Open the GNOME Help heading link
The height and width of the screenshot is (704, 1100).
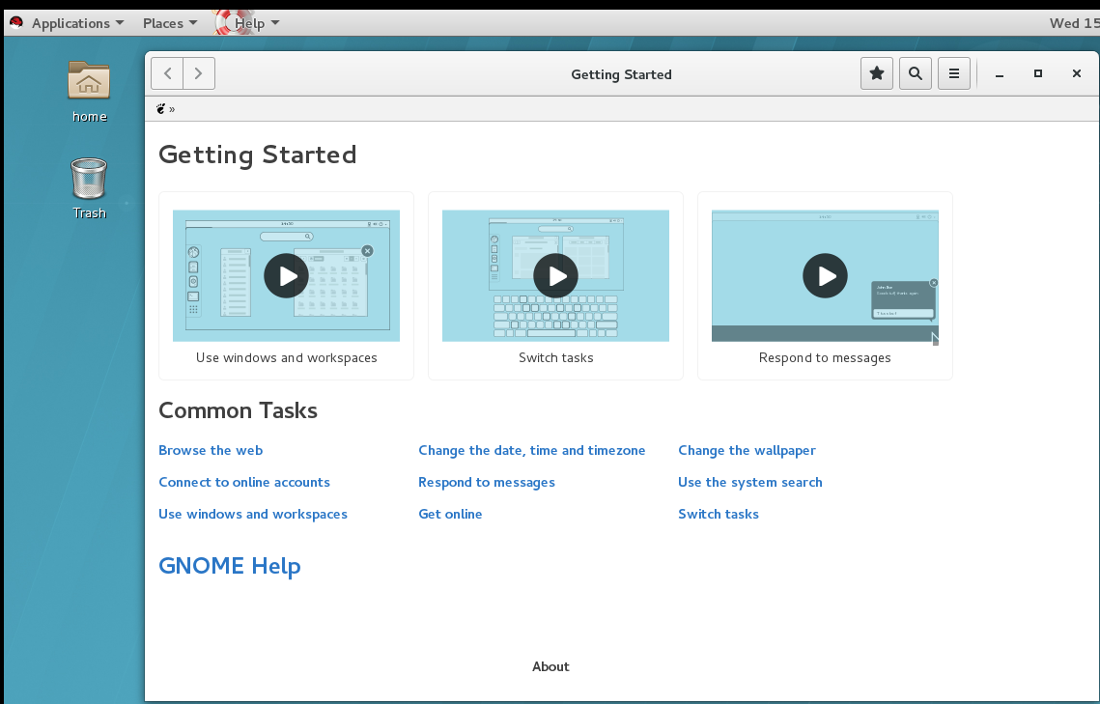(x=230, y=566)
